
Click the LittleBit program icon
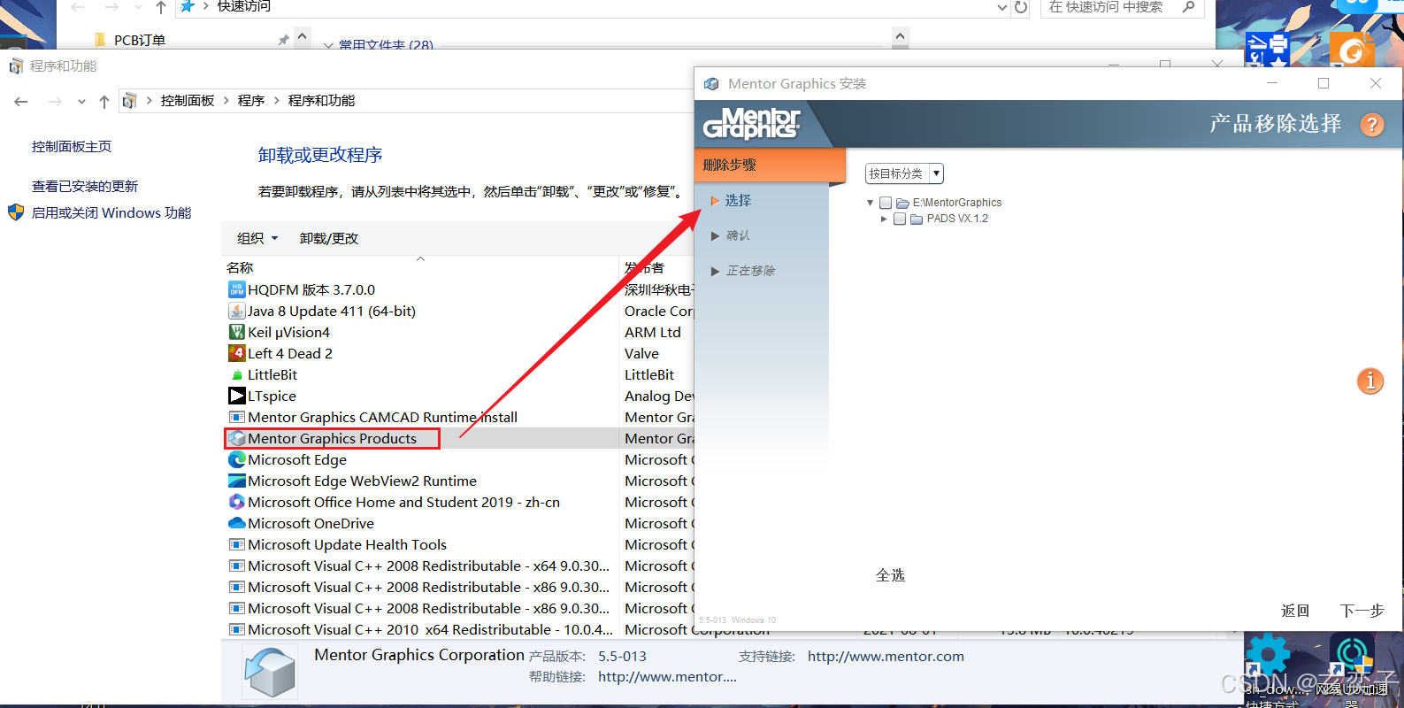coord(236,375)
